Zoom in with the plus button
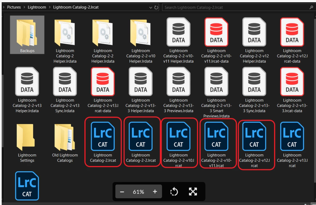Screen dimensions: 316x205 [155, 192]
